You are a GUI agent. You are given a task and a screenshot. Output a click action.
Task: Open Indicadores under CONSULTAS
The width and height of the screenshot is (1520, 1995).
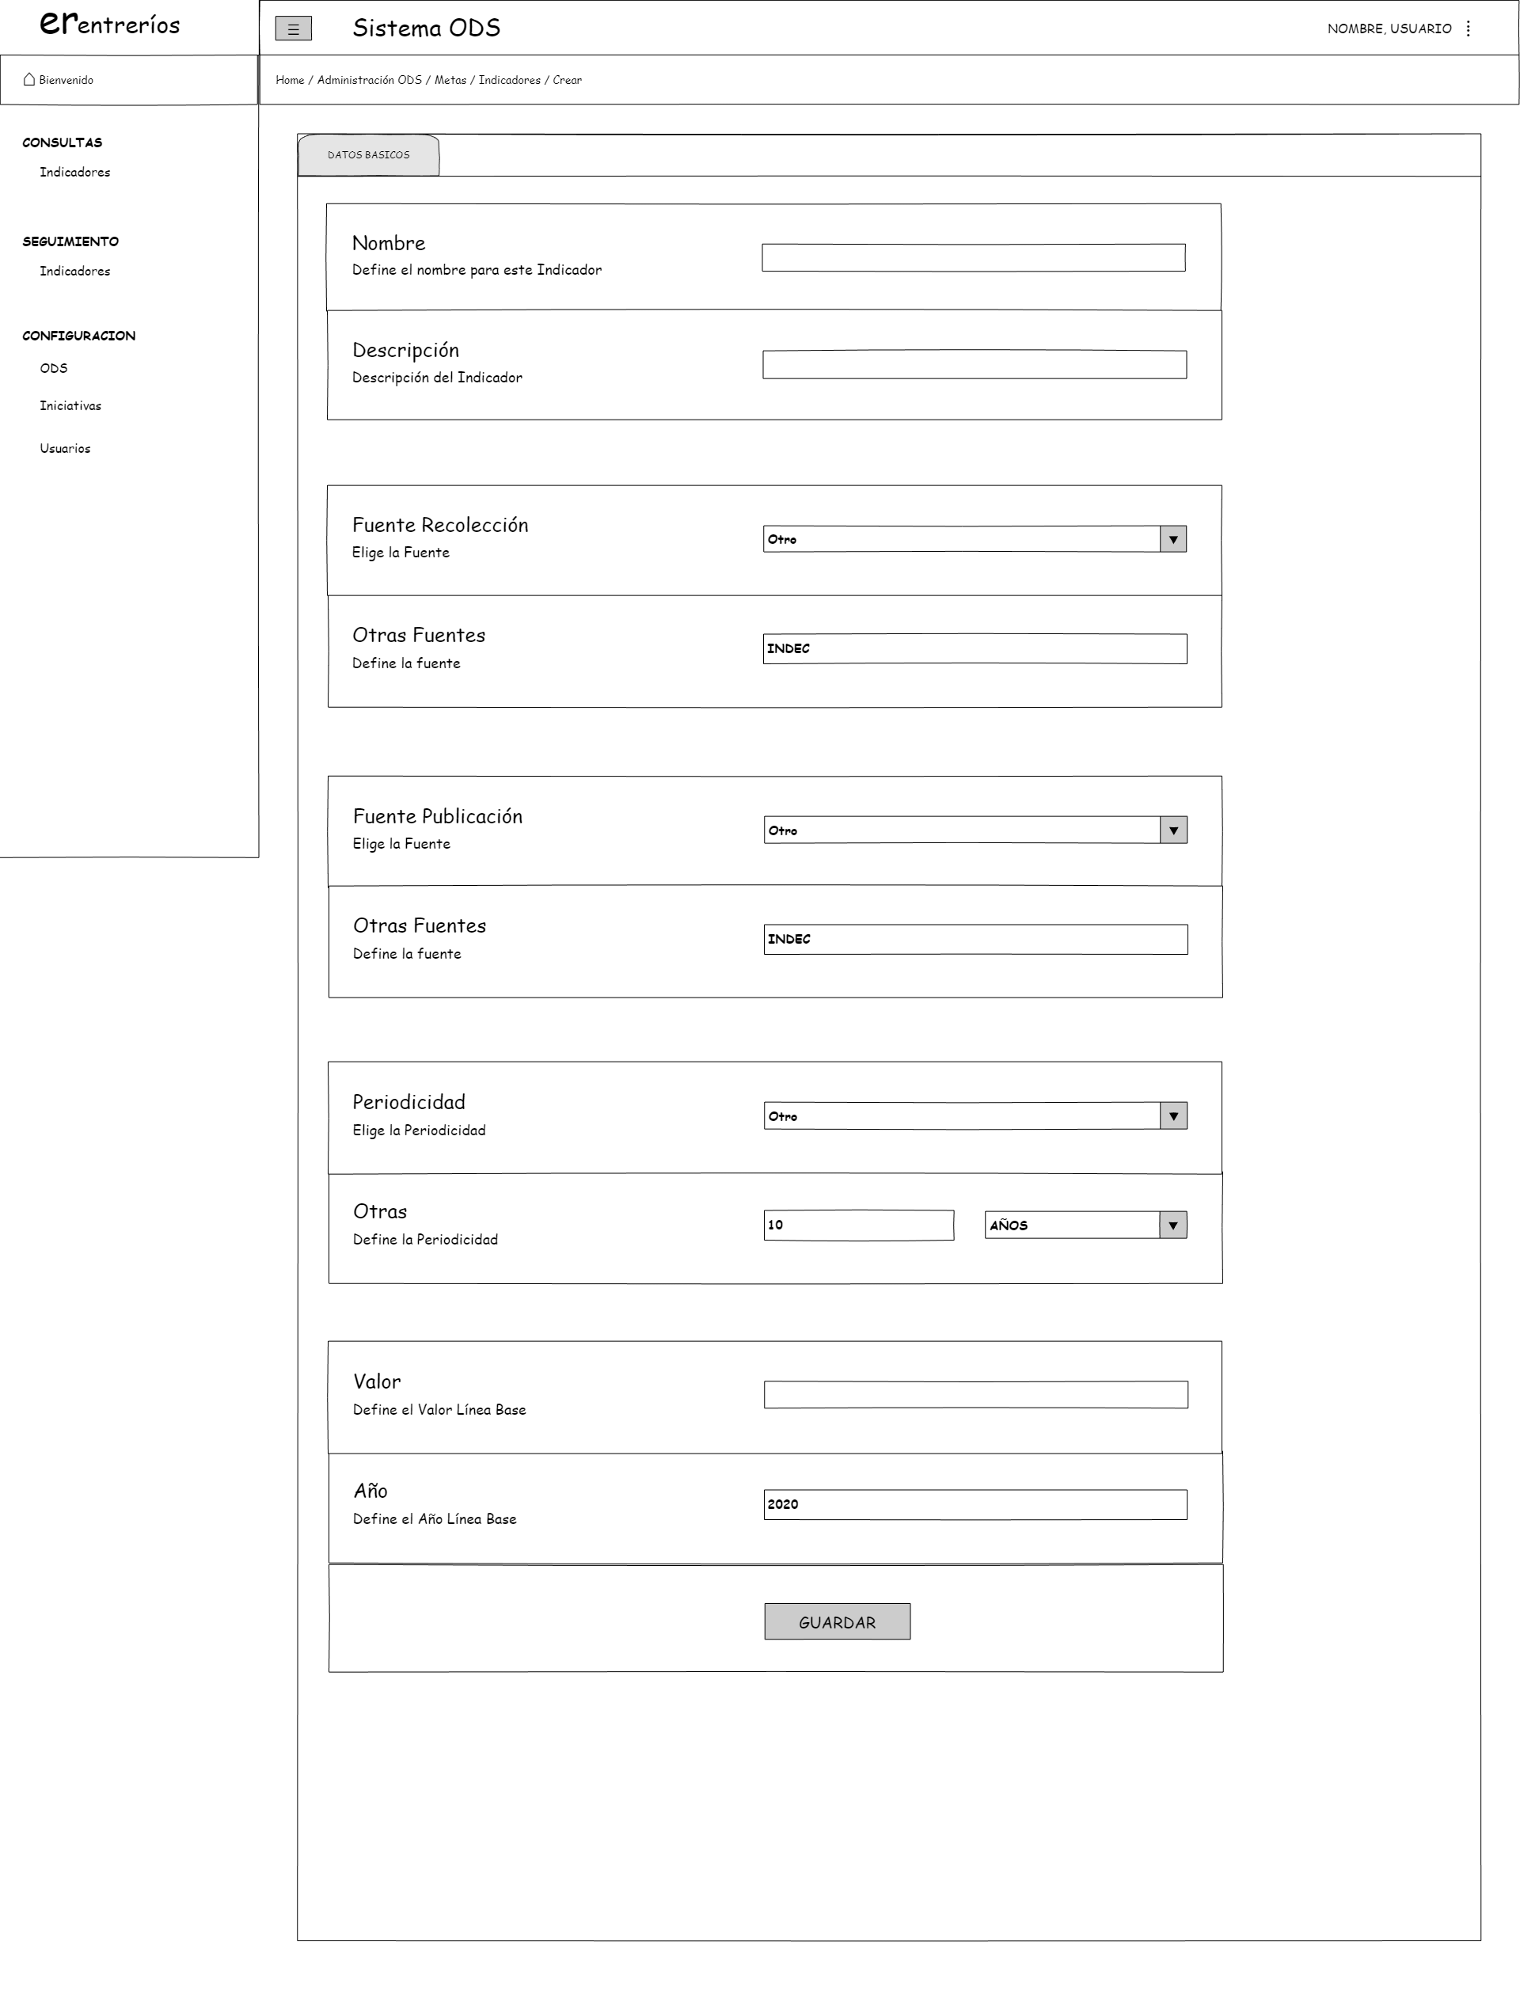pyautogui.click(x=75, y=172)
